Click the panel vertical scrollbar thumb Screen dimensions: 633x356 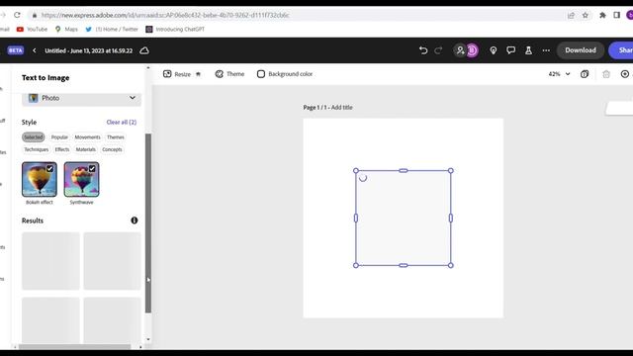148,222
